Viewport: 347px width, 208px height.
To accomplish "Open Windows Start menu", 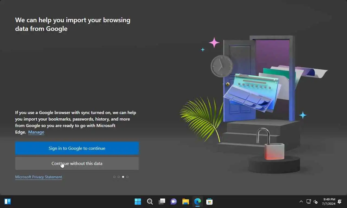I will coord(138,201).
